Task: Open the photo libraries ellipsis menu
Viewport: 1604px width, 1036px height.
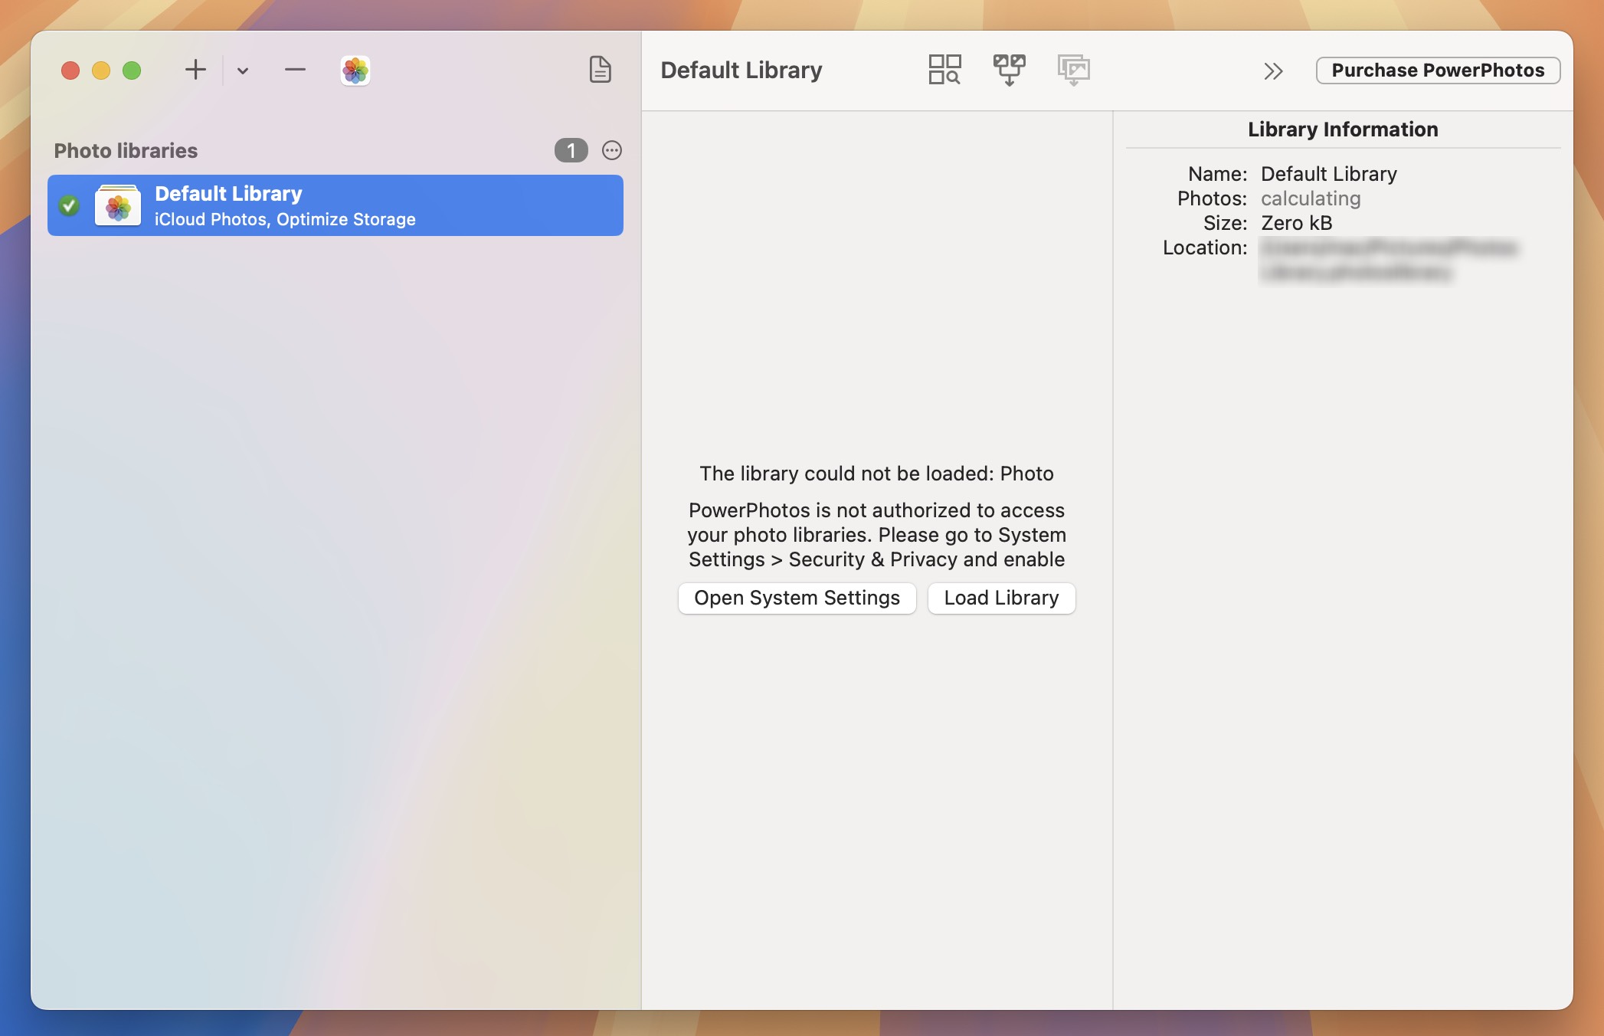Action: tap(611, 150)
